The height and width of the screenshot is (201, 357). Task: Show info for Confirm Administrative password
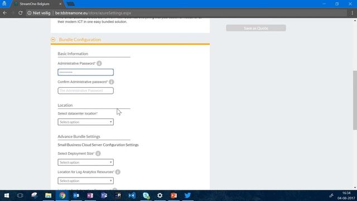(x=112, y=82)
